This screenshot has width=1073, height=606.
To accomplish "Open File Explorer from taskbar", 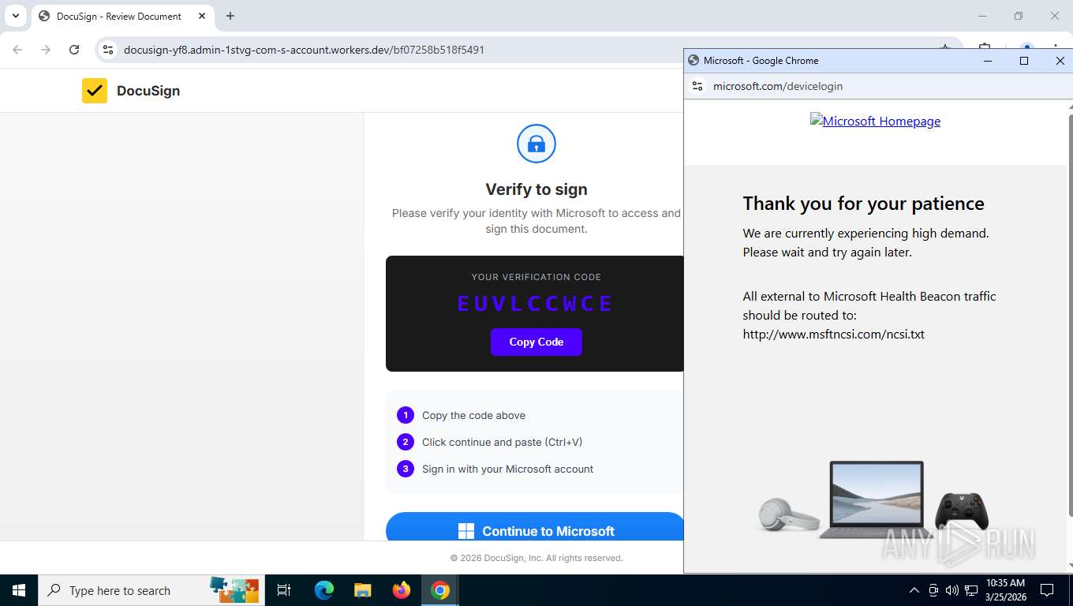I will pos(362,590).
